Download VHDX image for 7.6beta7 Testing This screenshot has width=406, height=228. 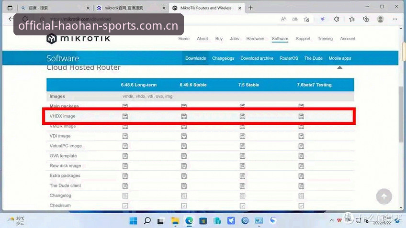301,116
